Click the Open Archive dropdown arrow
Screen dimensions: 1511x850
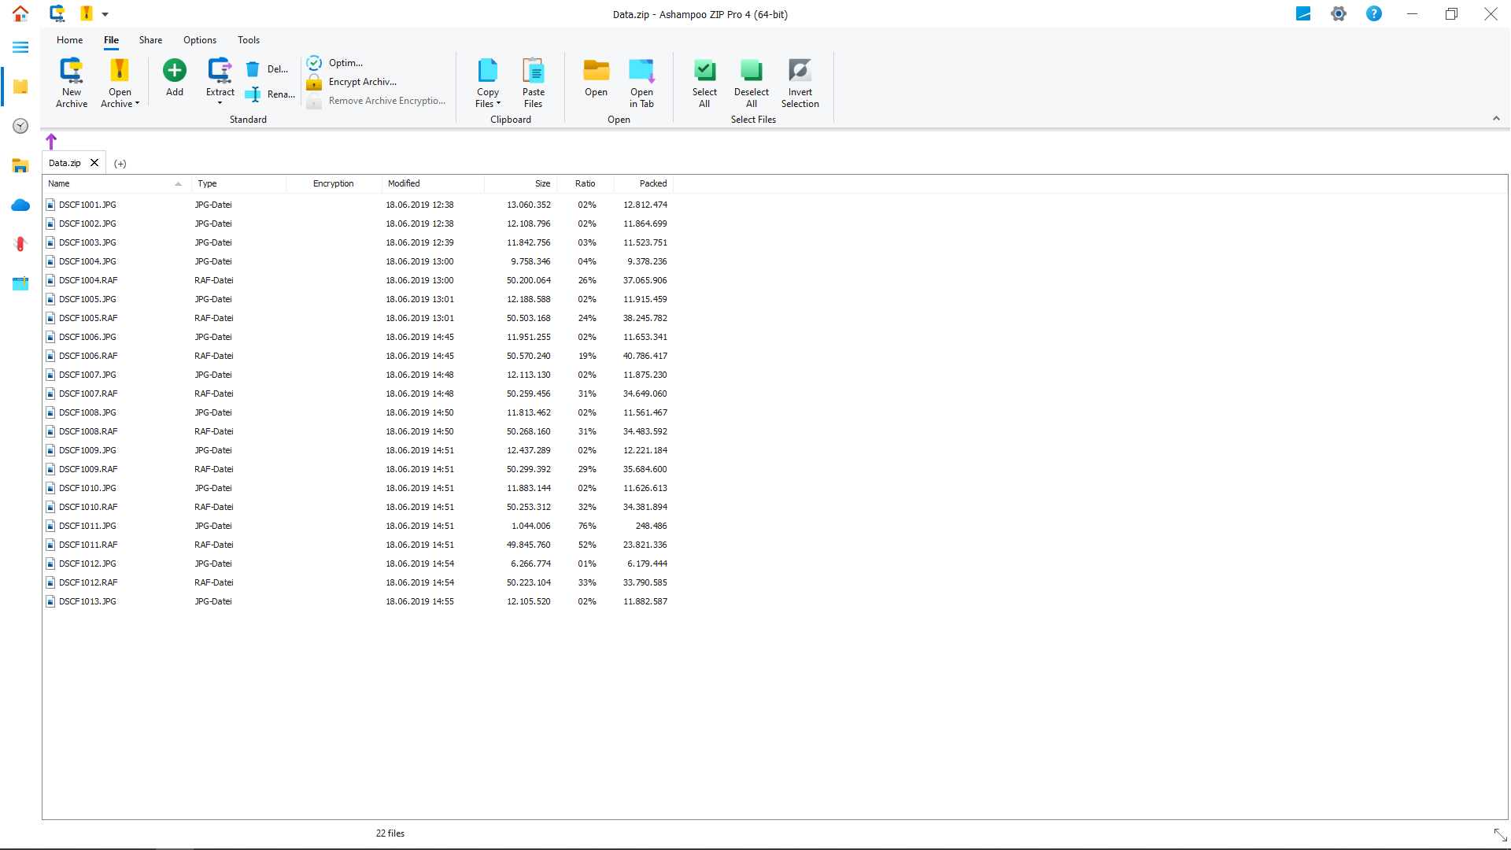coord(136,104)
